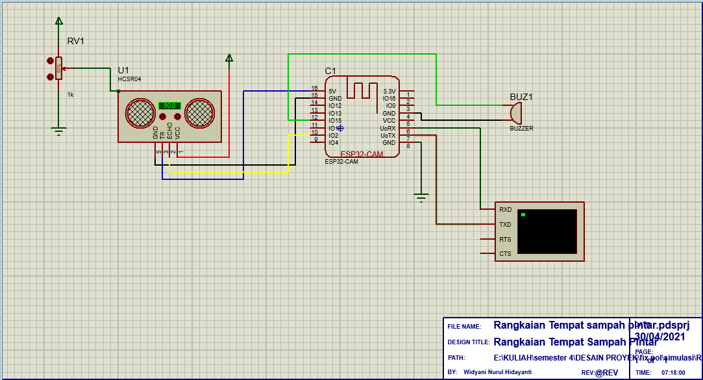
Task: Select the BUZZER value label
Action: tap(521, 129)
